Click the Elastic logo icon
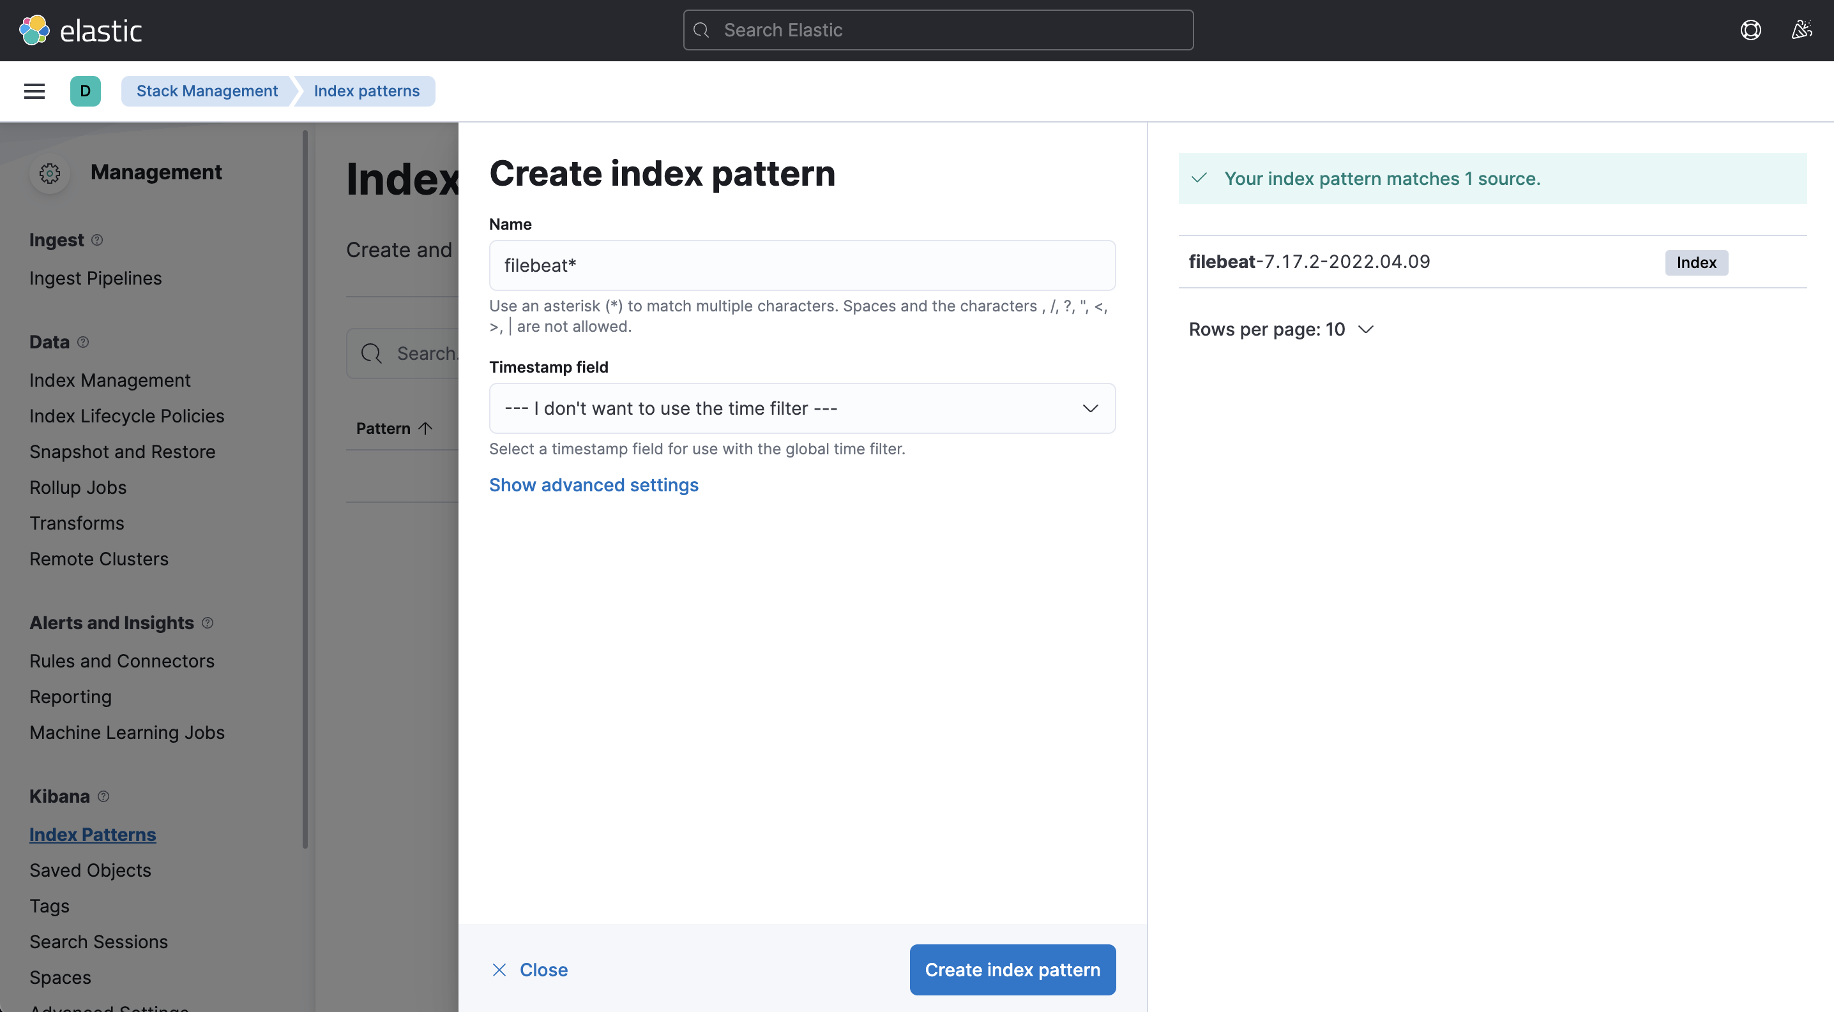Screen dimensions: 1834x1012 pyautogui.click(x=34, y=30)
